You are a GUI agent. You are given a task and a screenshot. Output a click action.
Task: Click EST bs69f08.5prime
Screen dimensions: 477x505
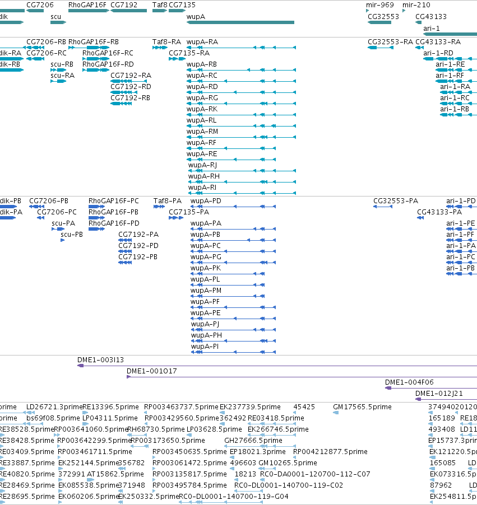pyautogui.click(x=53, y=418)
